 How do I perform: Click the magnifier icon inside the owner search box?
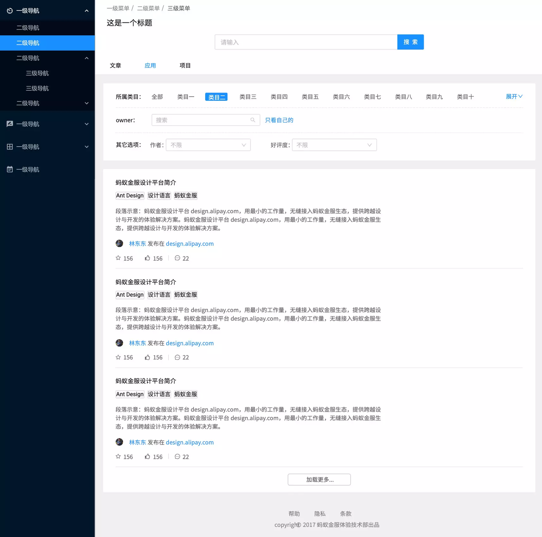[x=253, y=120]
